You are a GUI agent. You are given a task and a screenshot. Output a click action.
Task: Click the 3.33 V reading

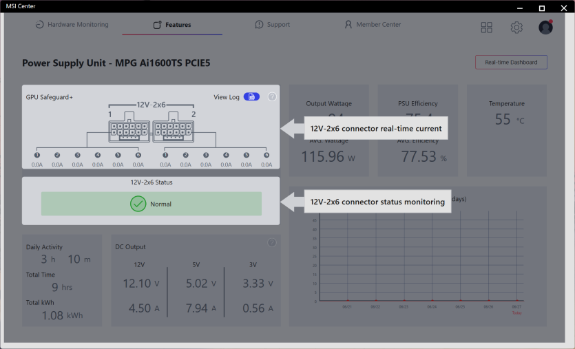point(258,284)
